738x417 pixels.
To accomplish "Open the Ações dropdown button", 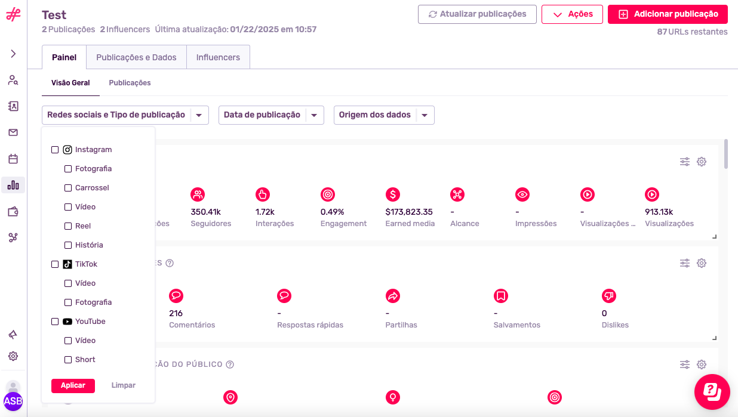I will [572, 14].
